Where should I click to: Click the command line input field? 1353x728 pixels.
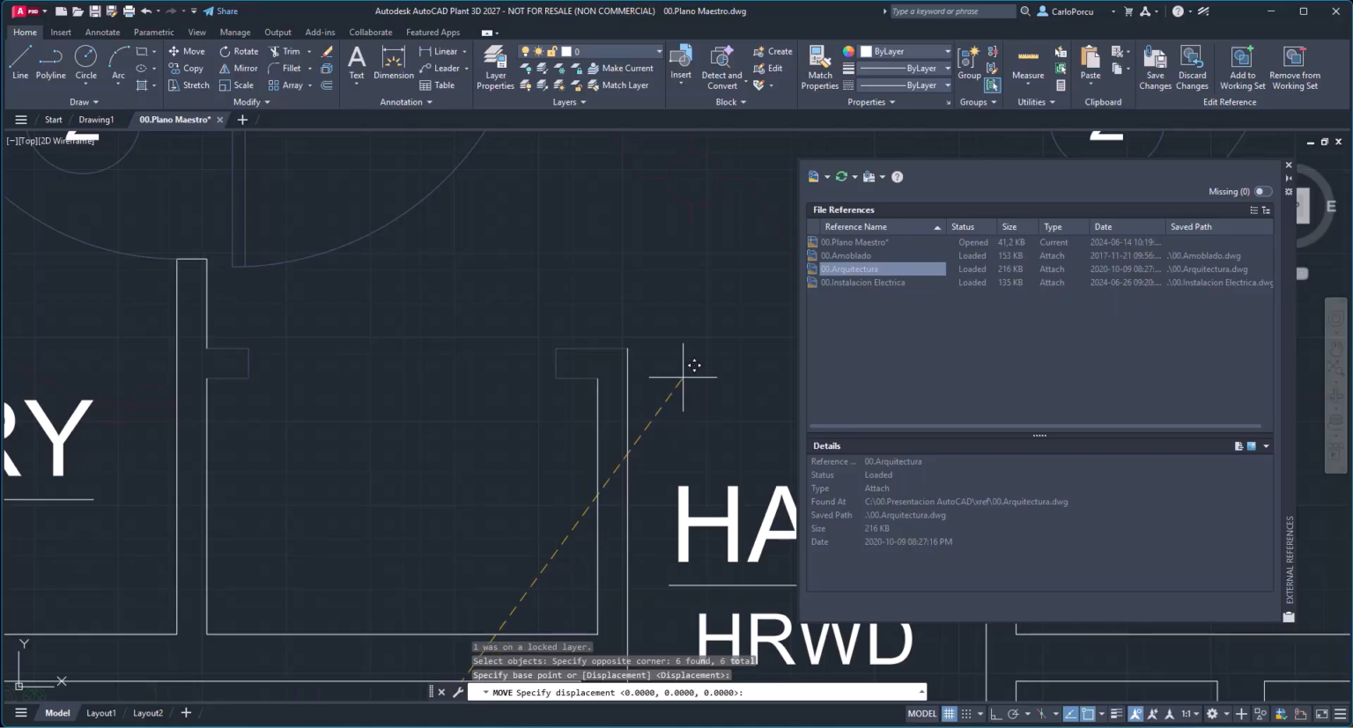click(696, 693)
